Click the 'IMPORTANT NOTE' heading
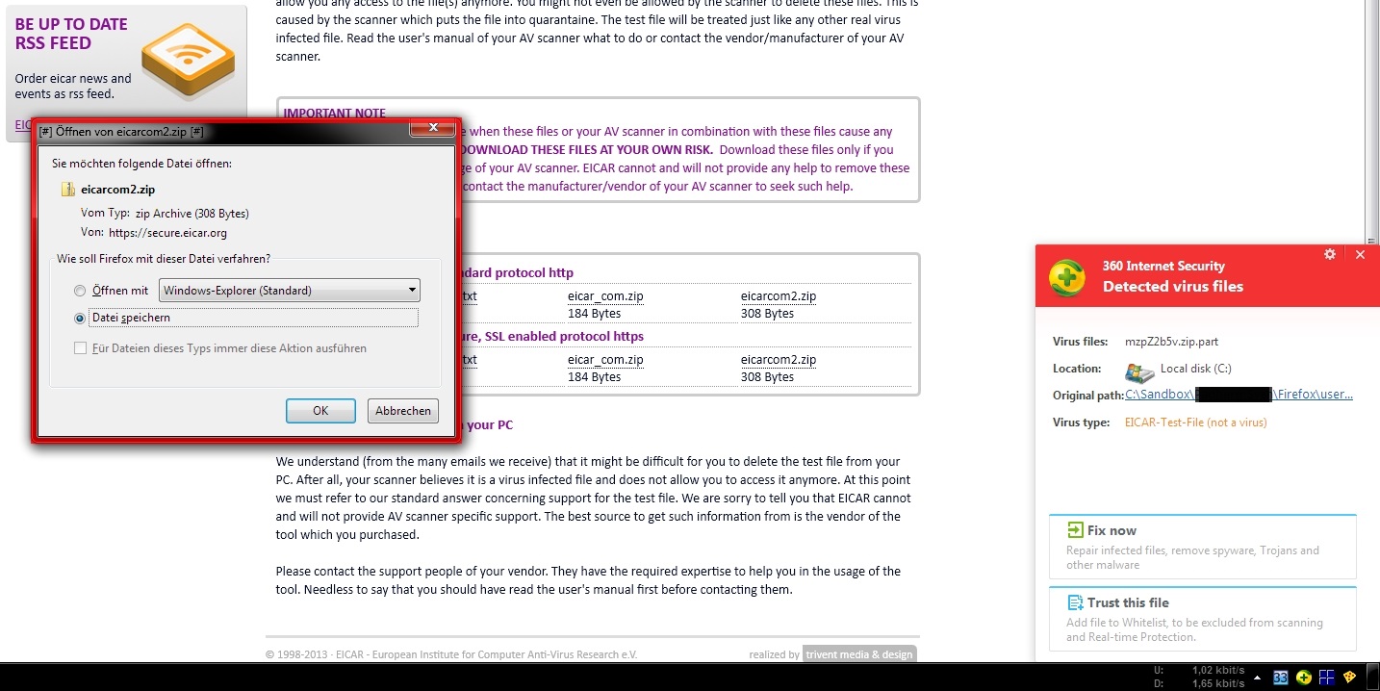This screenshot has width=1380, height=691. tap(335, 114)
